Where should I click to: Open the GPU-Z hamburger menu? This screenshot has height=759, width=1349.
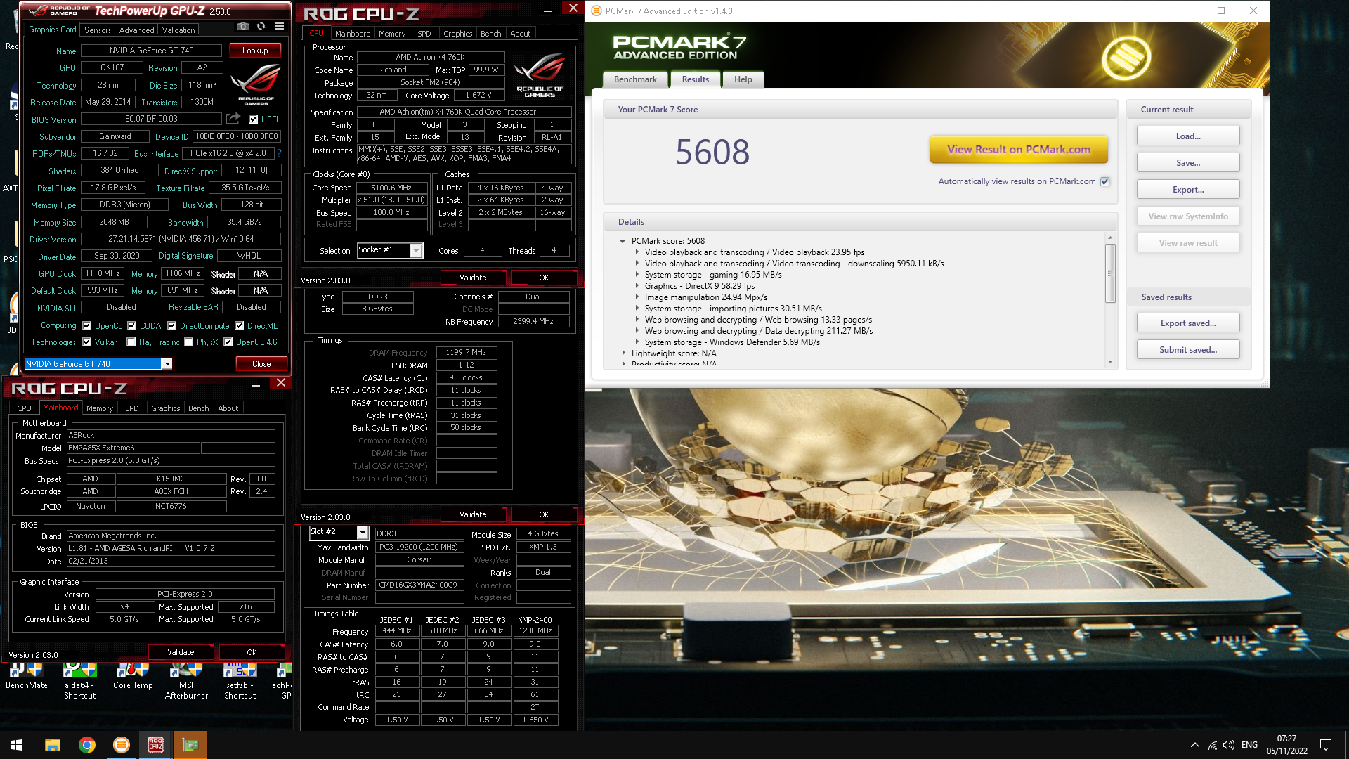[279, 26]
